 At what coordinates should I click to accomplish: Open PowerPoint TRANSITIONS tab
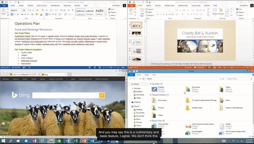[169, 6]
